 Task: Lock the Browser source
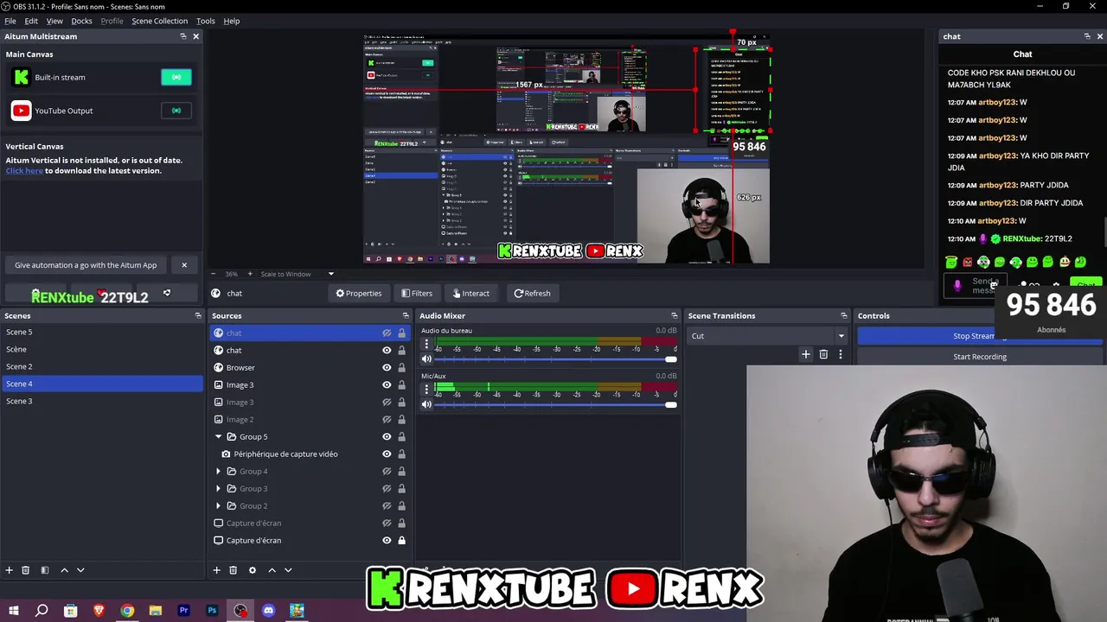click(401, 367)
